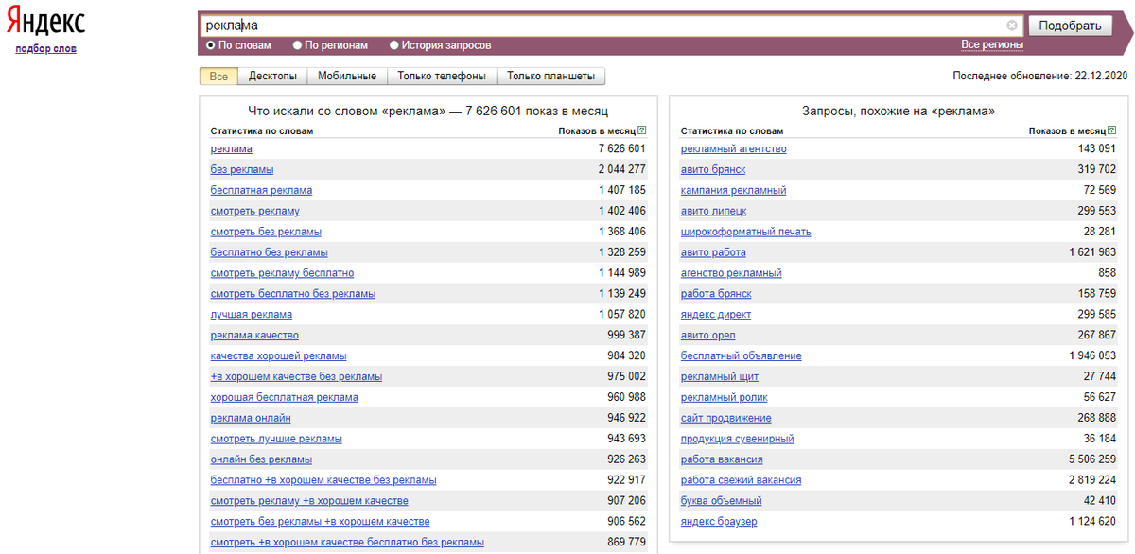Image resolution: width=1135 pixels, height=554 pixels.
Task: Open the авито липецк link
Action: tap(713, 211)
